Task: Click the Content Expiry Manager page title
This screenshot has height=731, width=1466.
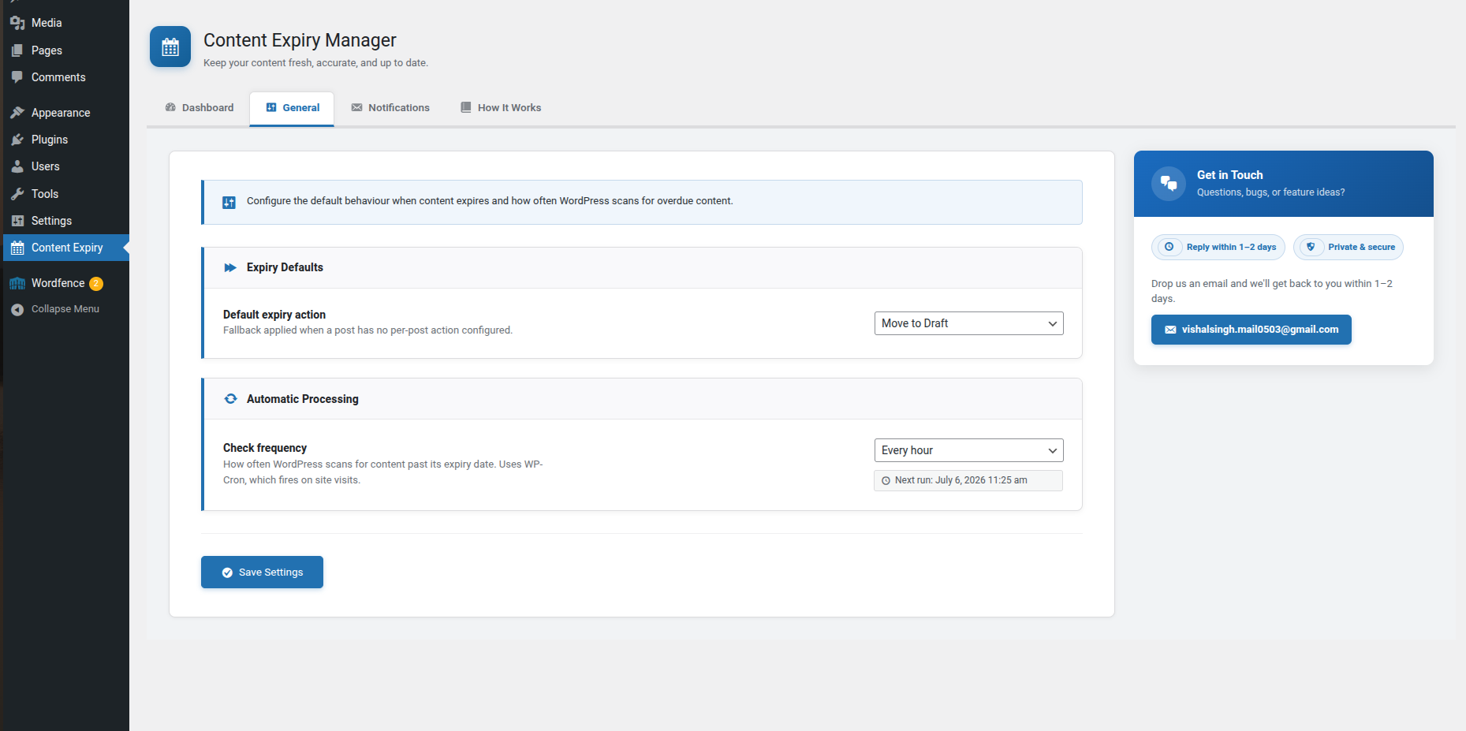Action: (300, 40)
